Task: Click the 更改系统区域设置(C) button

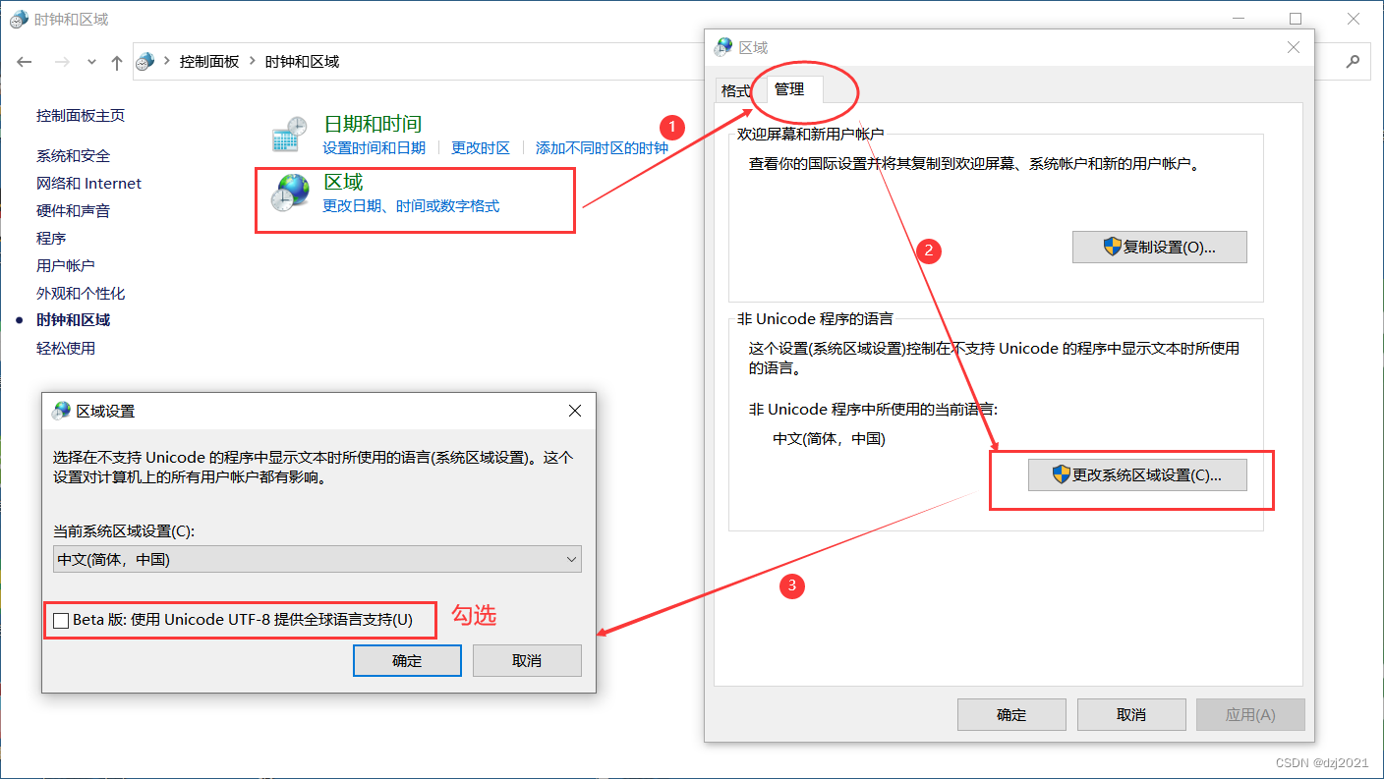Action: [x=1137, y=474]
